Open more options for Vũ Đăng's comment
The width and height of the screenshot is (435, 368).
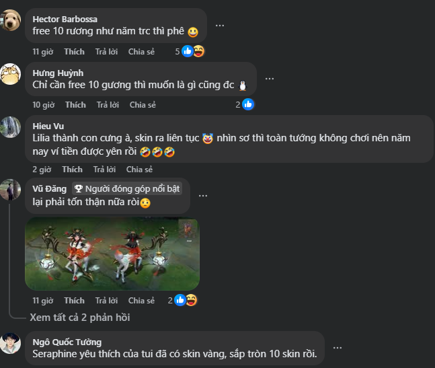point(203,195)
